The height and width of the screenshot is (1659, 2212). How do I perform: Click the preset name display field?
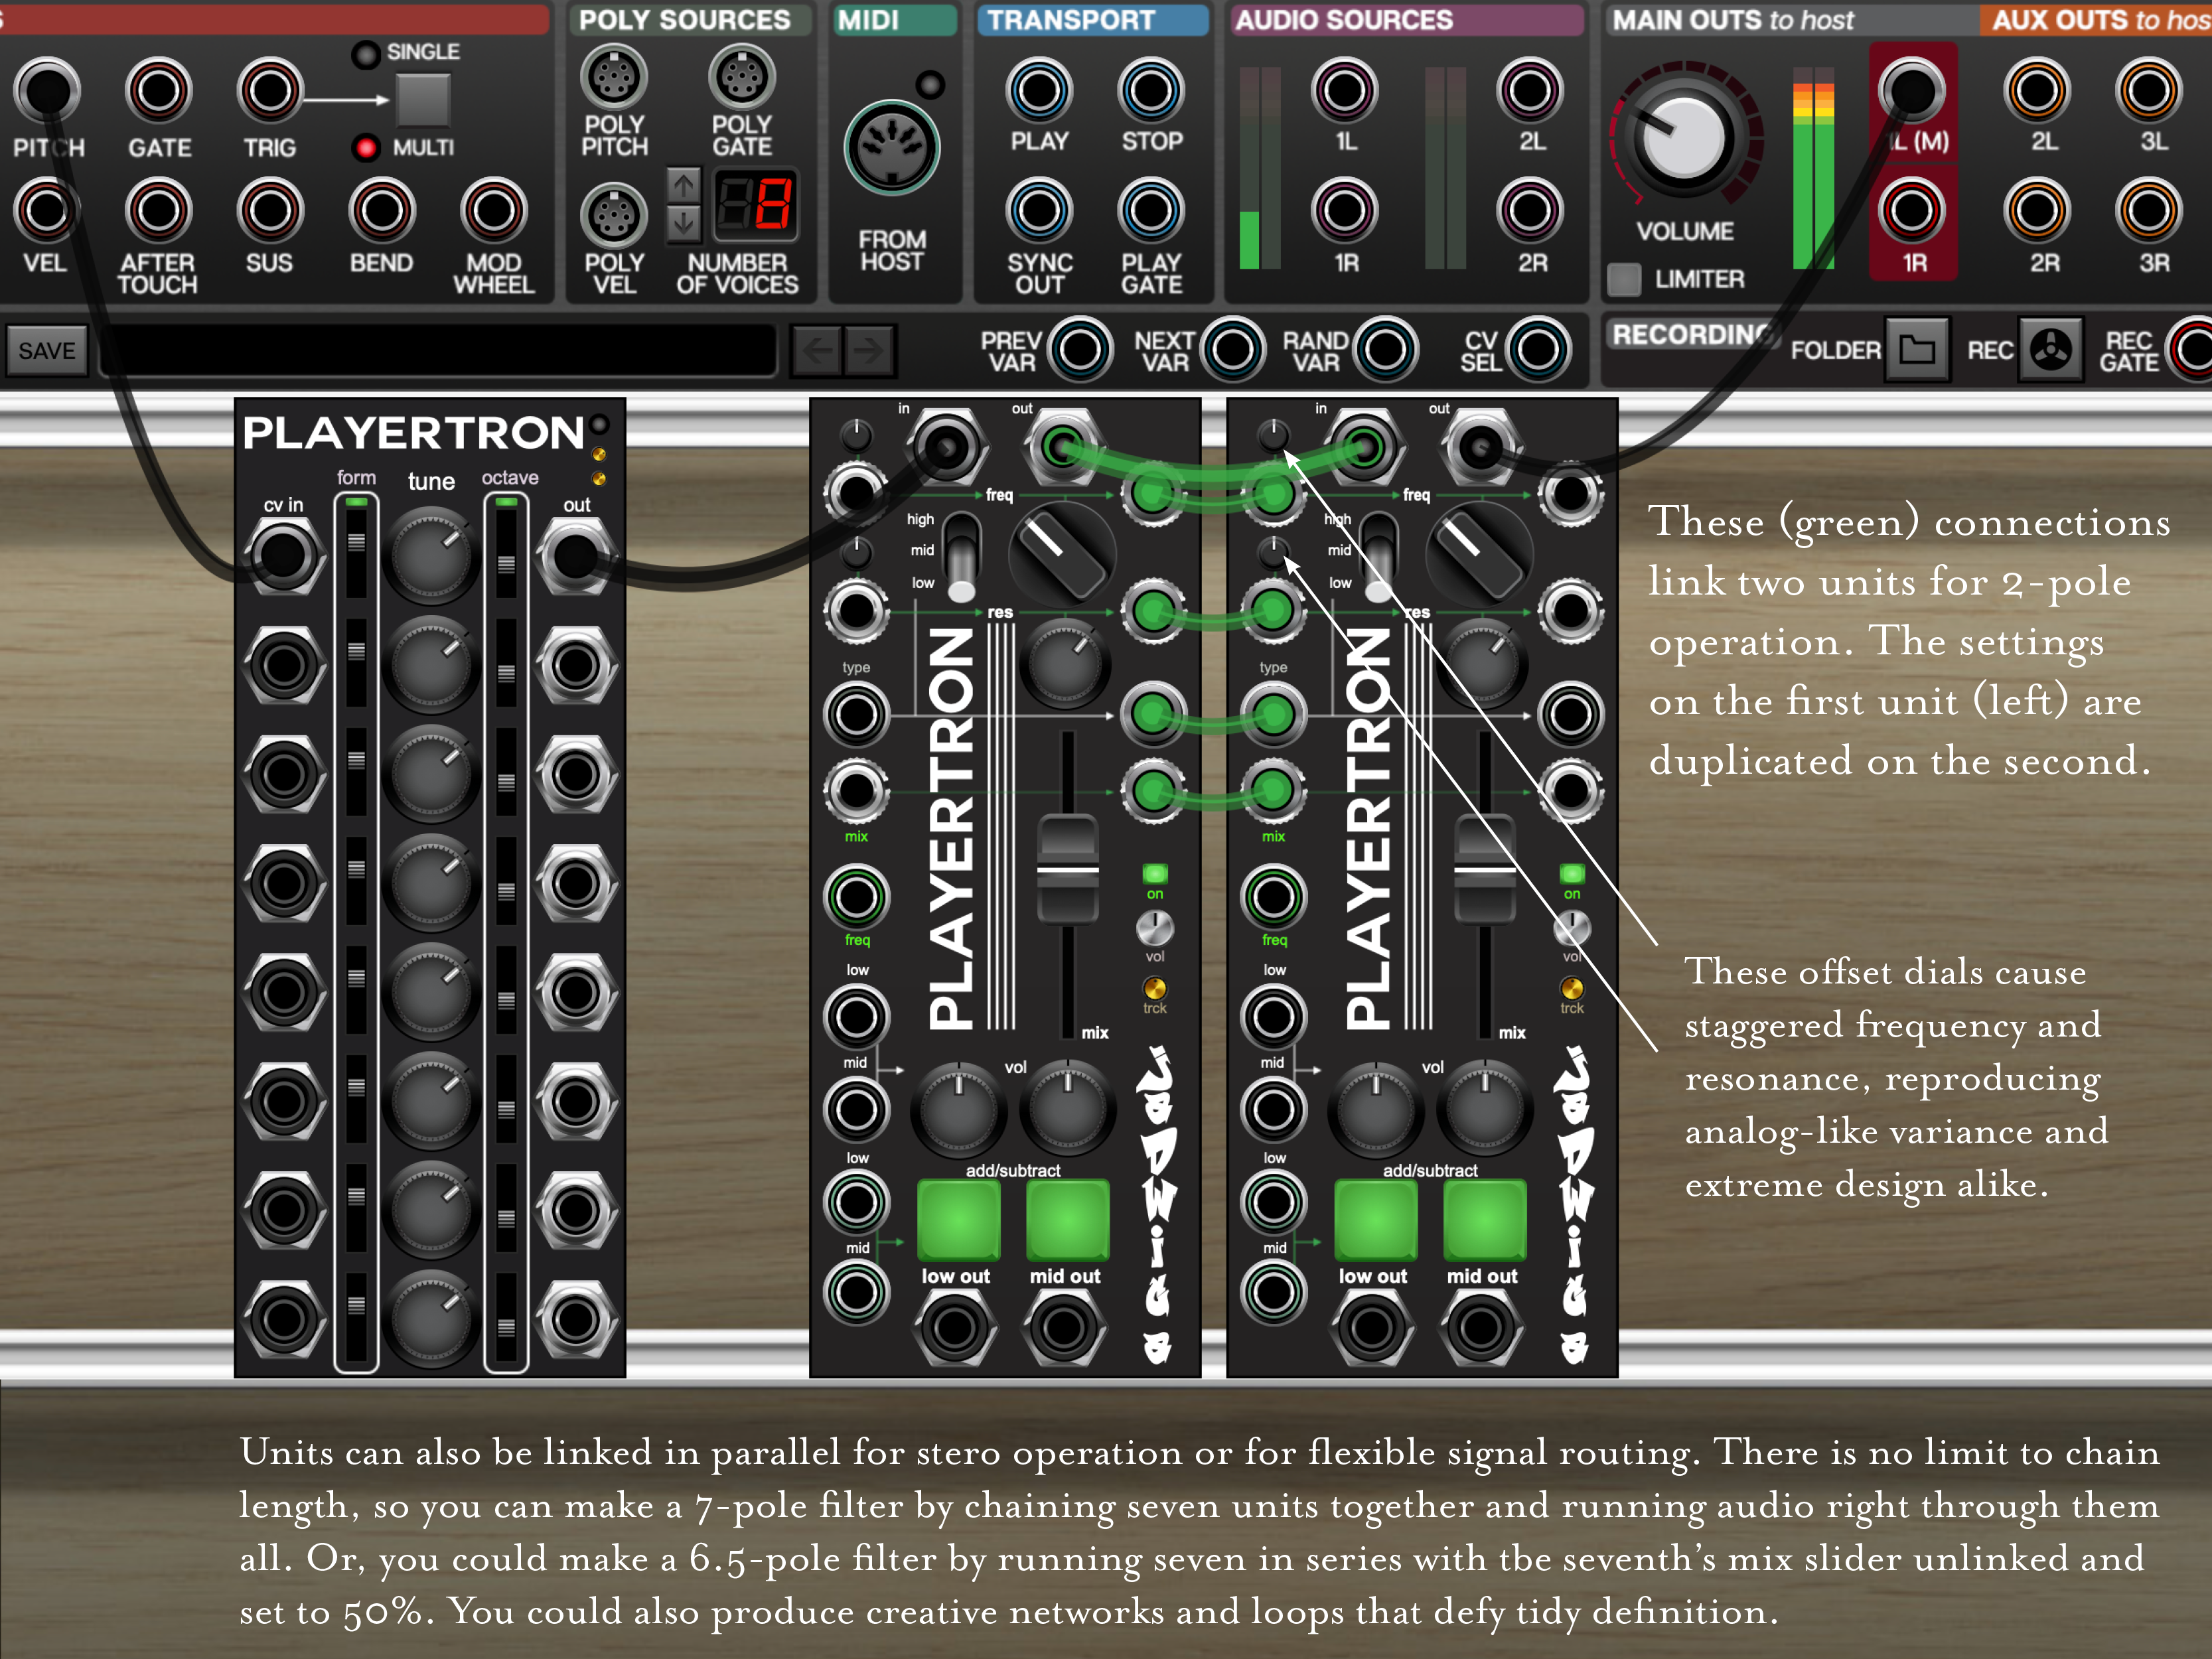[438, 350]
